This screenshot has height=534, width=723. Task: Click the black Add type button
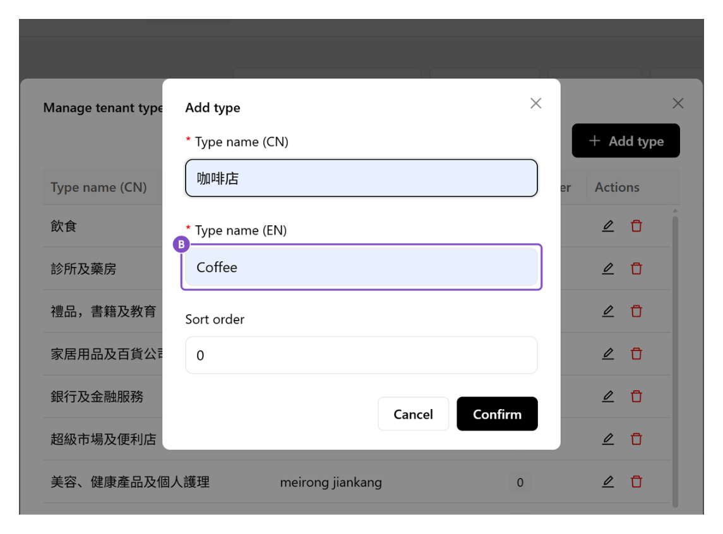(626, 141)
